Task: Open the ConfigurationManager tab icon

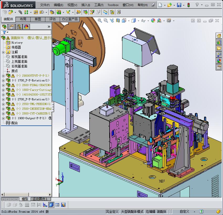Action: [x=19, y=27]
